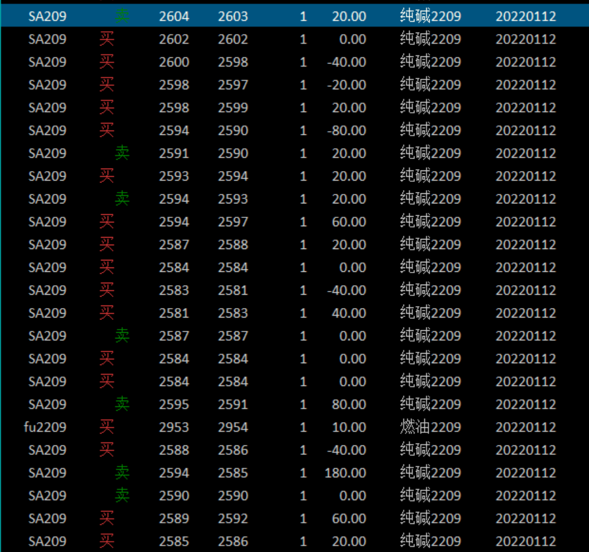This screenshot has height=552, width=589.
Task: Click the open price 2953 cell
Action: pyautogui.click(x=174, y=427)
